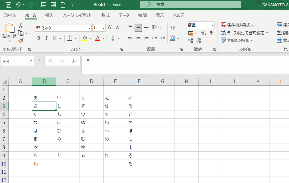
Task: Open the 数値 dialog launcher
Action: 215,49
